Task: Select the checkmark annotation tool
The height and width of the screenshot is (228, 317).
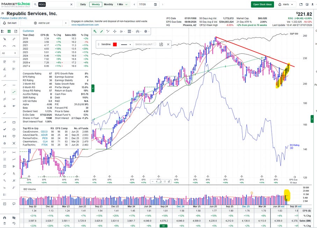Action: pyautogui.click(x=5, y=129)
